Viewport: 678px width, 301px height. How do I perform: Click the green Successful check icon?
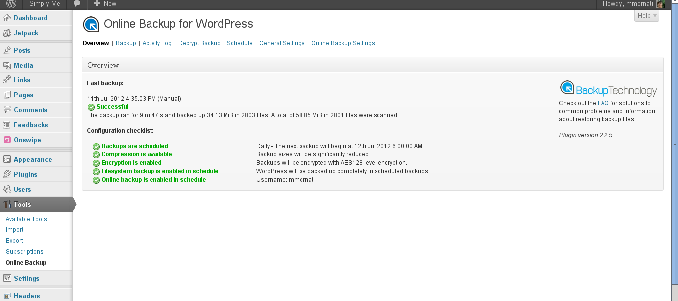[91, 107]
